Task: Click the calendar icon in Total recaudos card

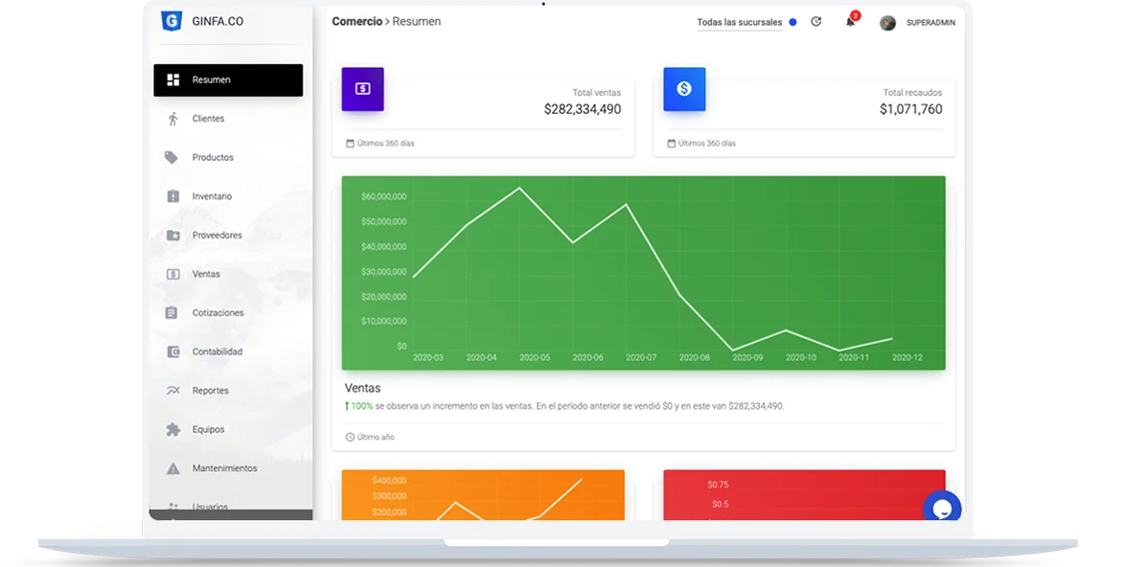Action: 671,143
